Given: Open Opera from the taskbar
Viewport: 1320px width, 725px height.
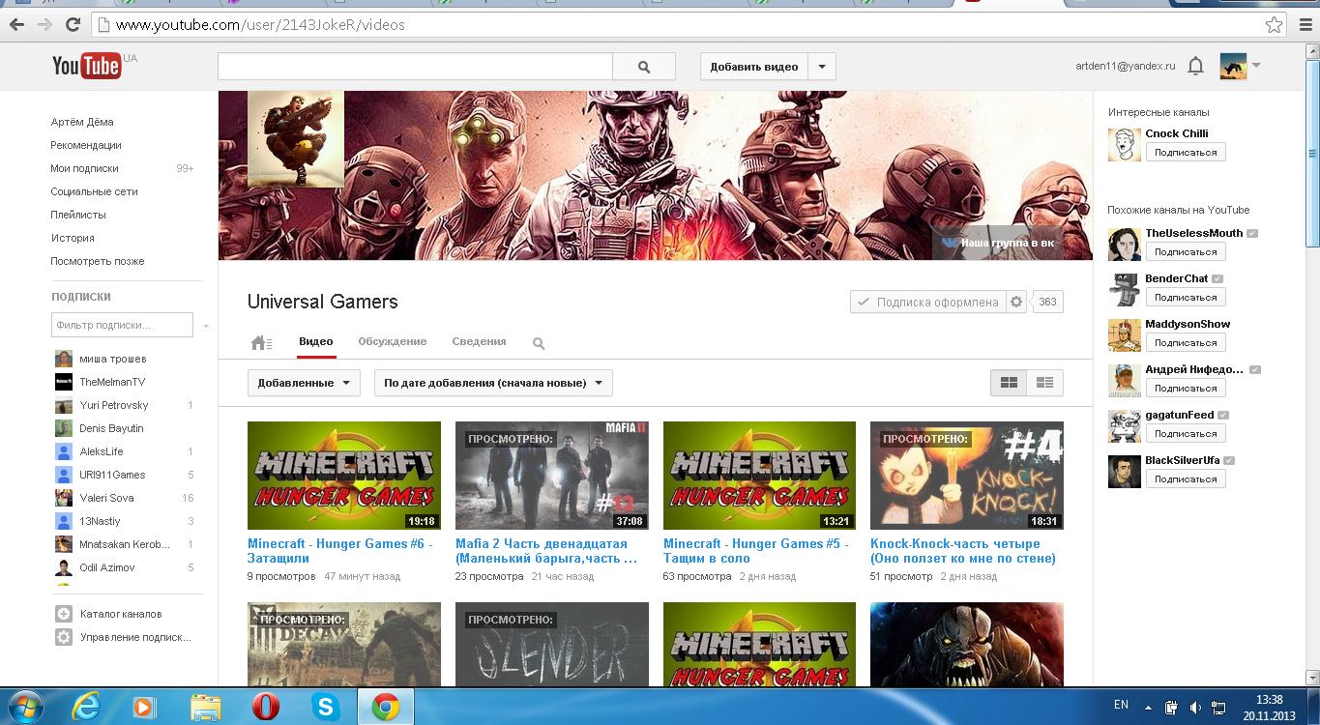Looking at the screenshot, I should [x=265, y=707].
